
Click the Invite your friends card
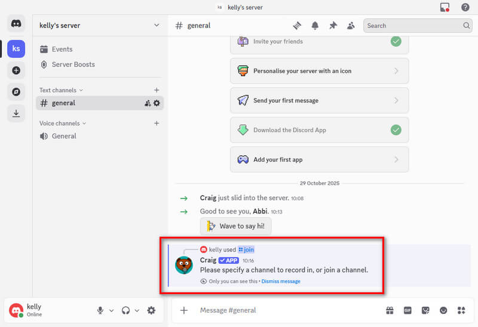pyautogui.click(x=320, y=44)
